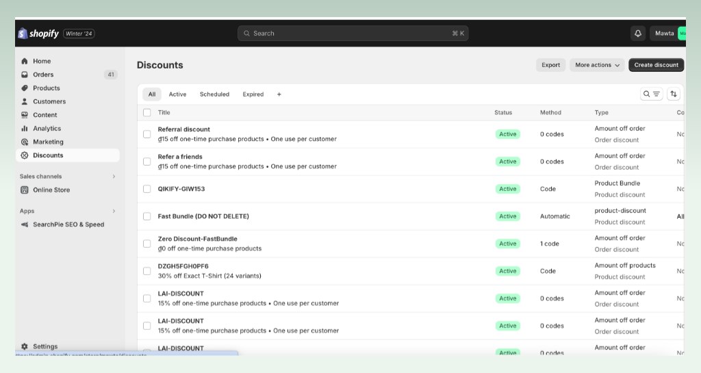The height and width of the screenshot is (373, 701).
Task: Check the QIKIFY-GIW153 row checkbox
Action: [x=146, y=189]
